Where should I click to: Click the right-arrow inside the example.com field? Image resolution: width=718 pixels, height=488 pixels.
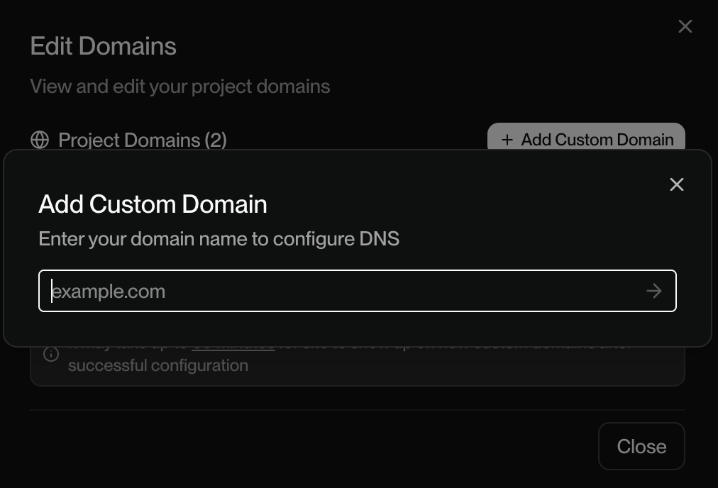pos(653,291)
